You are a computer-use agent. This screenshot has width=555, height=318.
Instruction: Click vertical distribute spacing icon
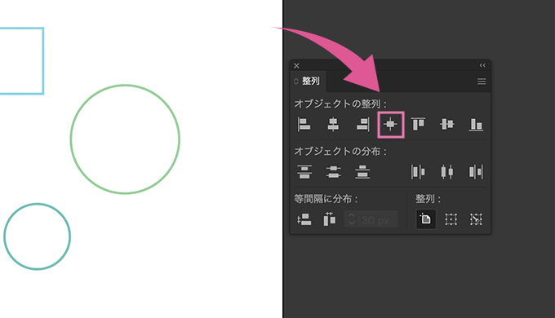tap(304, 219)
